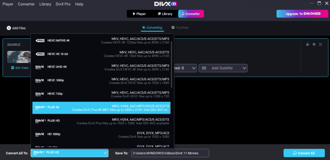The width and height of the screenshot is (330, 160).
Task: Click Edit Video film icon
Action: coord(12,68)
